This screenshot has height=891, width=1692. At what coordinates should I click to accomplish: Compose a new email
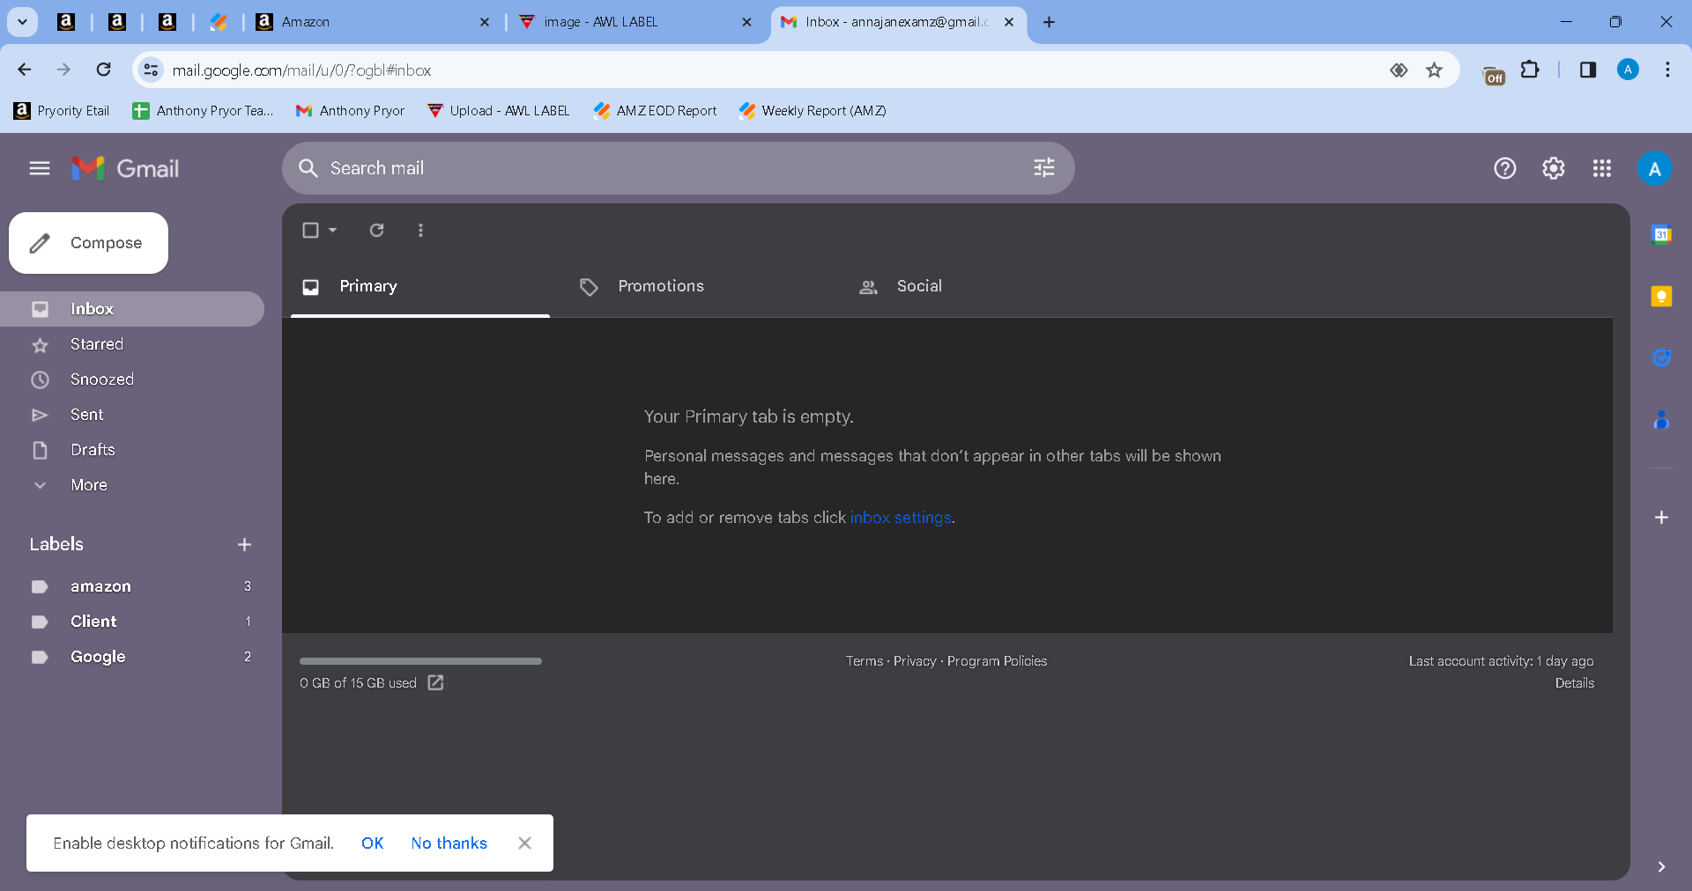tap(88, 243)
